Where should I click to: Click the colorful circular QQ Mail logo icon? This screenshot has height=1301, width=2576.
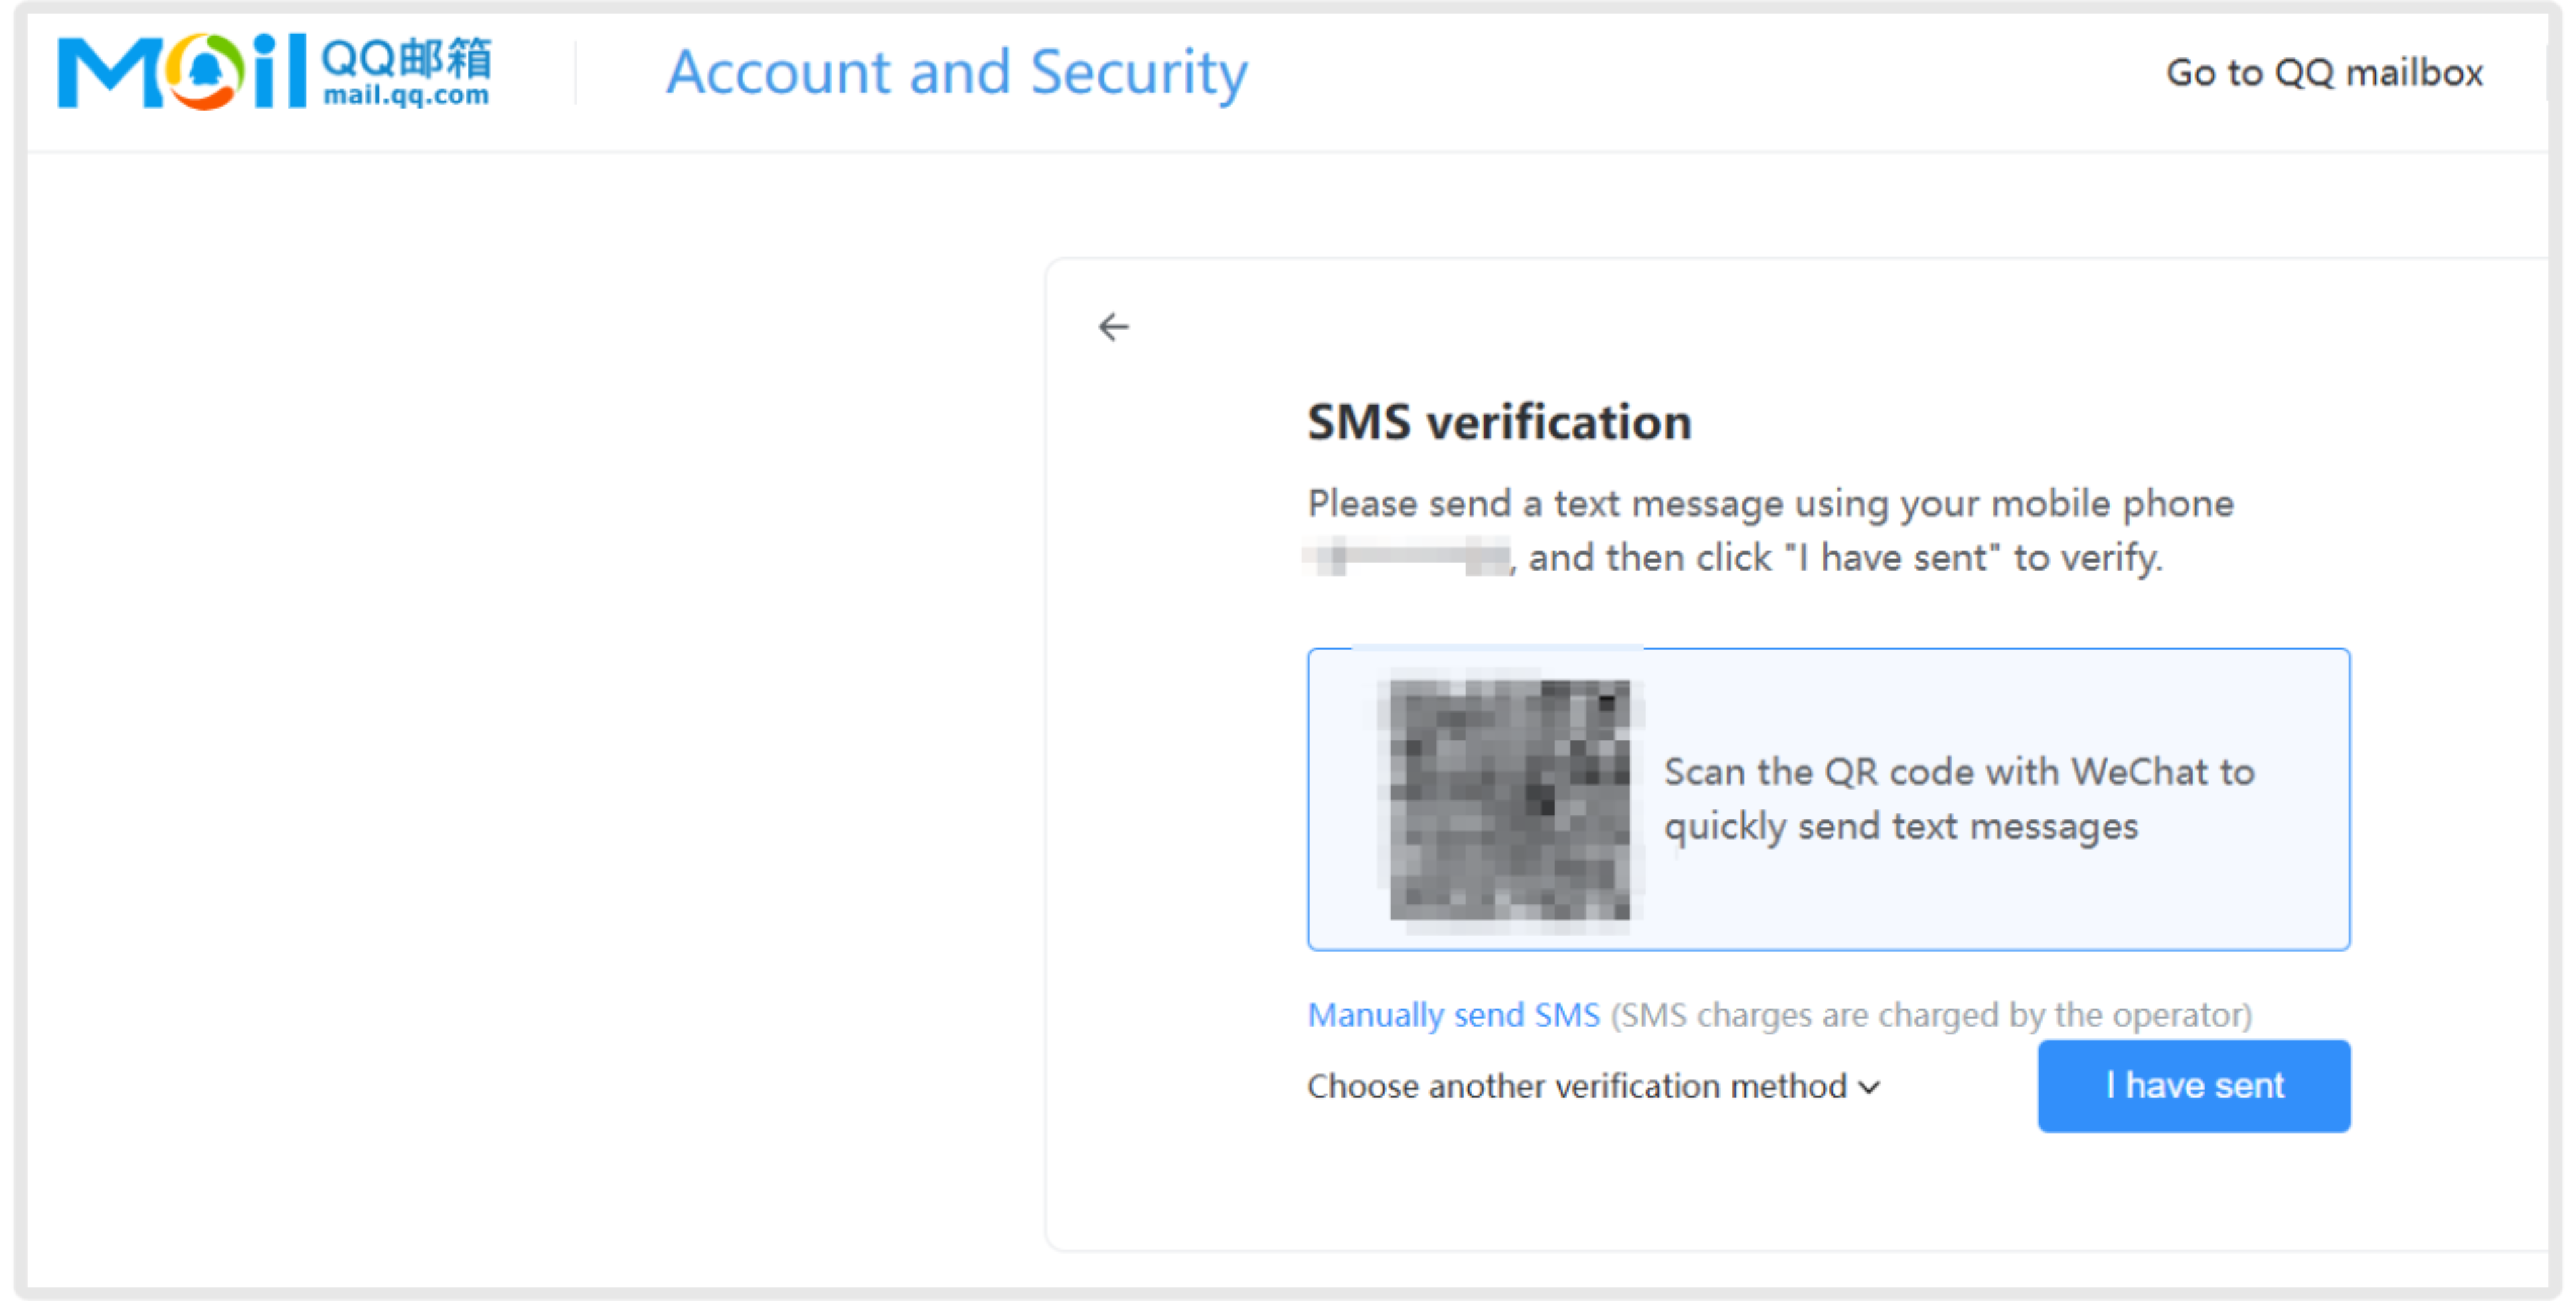coord(205,71)
